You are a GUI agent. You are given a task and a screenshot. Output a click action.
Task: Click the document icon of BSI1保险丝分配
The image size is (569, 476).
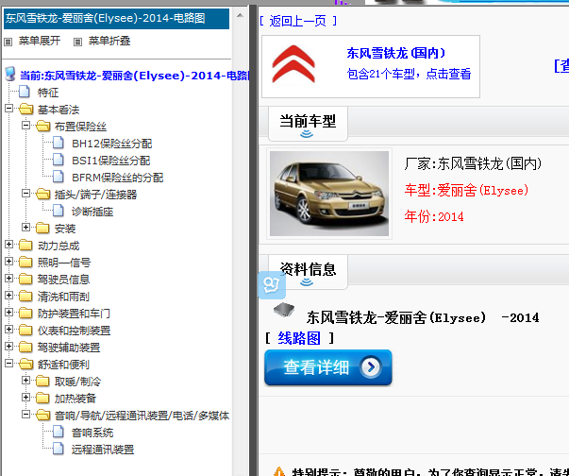[x=59, y=160]
